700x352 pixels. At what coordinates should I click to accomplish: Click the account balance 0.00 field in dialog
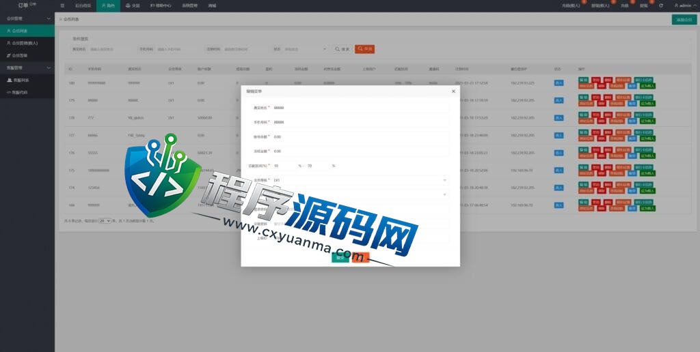tap(360, 137)
